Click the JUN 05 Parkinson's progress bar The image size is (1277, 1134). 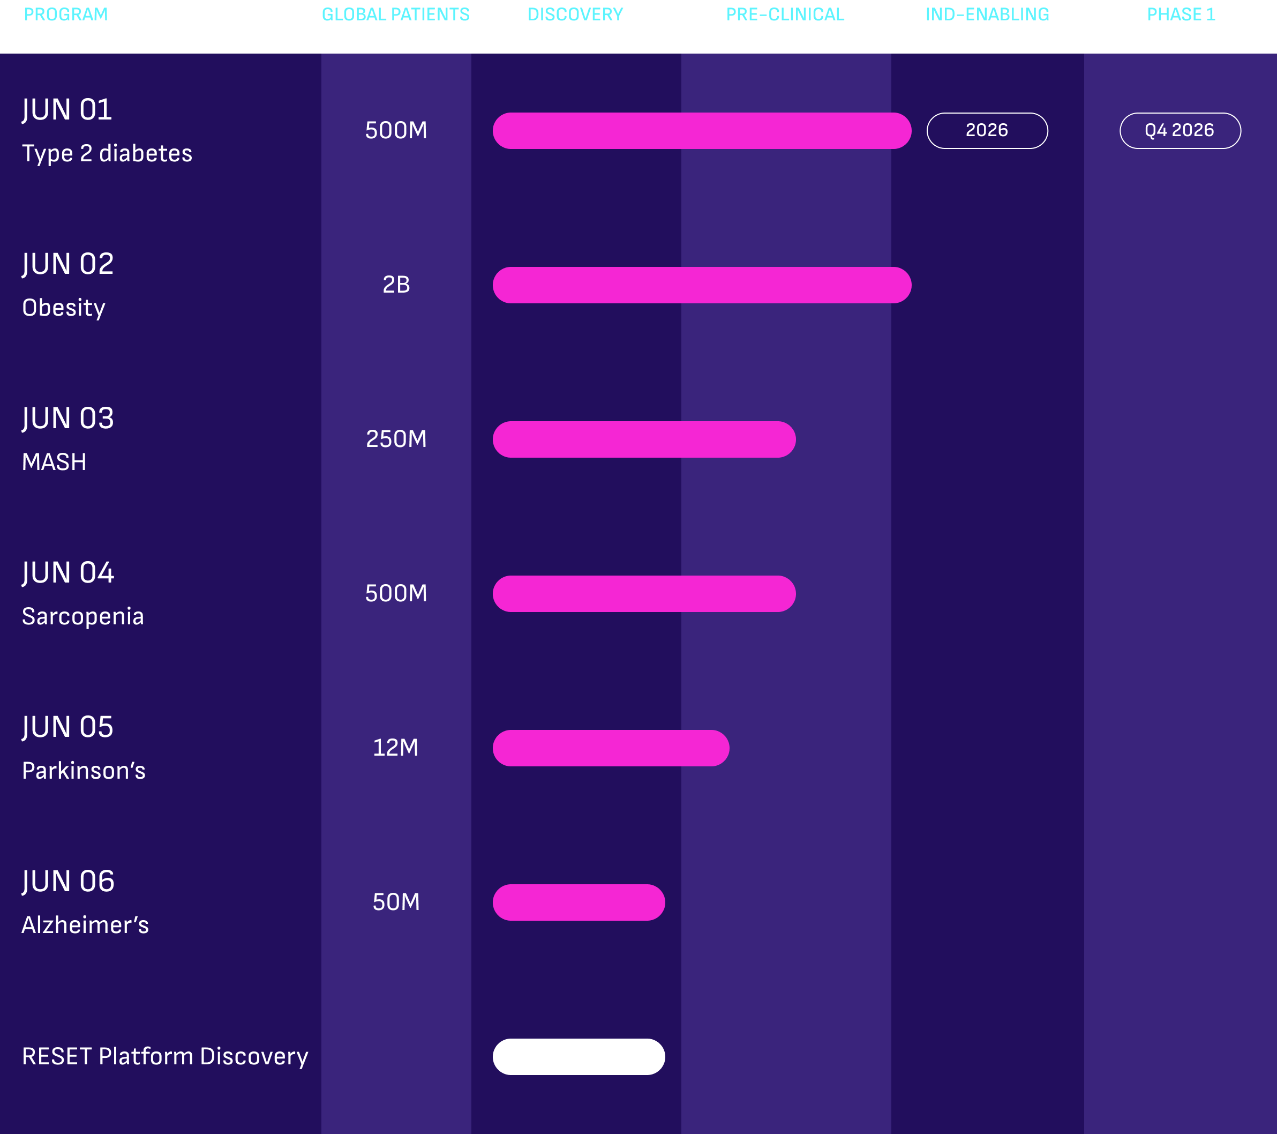611,748
